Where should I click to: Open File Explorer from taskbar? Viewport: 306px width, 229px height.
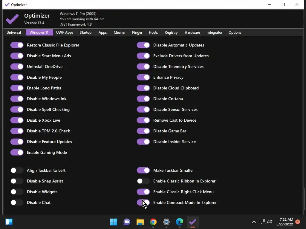pos(140,222)
